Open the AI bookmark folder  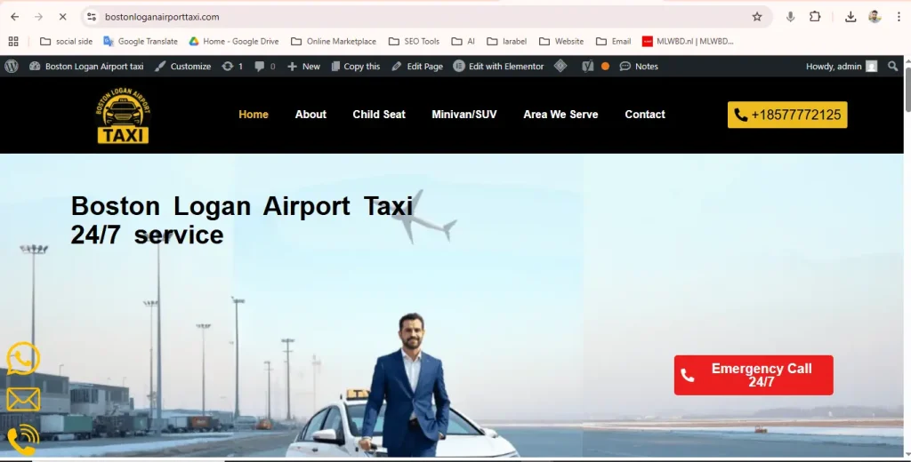[x=463, y=41]
